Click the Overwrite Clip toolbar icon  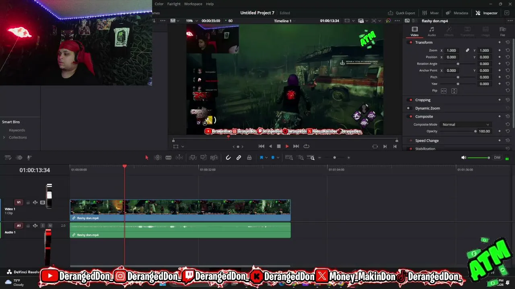(204, 158)
